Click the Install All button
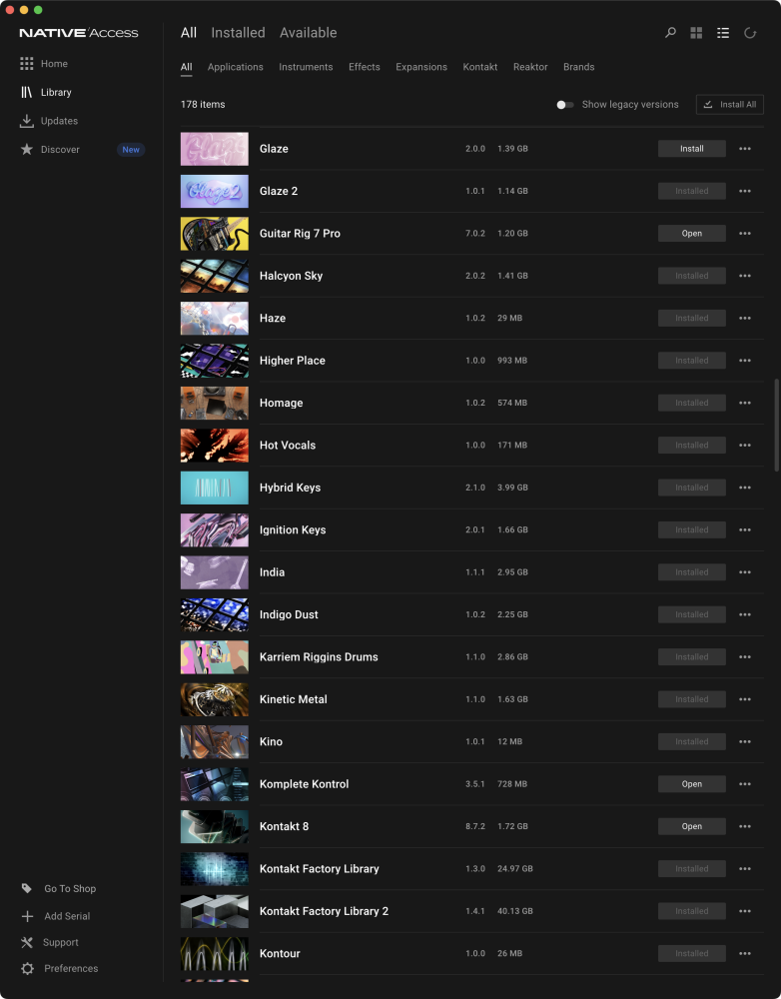This screenshot has width=781, height=999. tap(729, 105)
